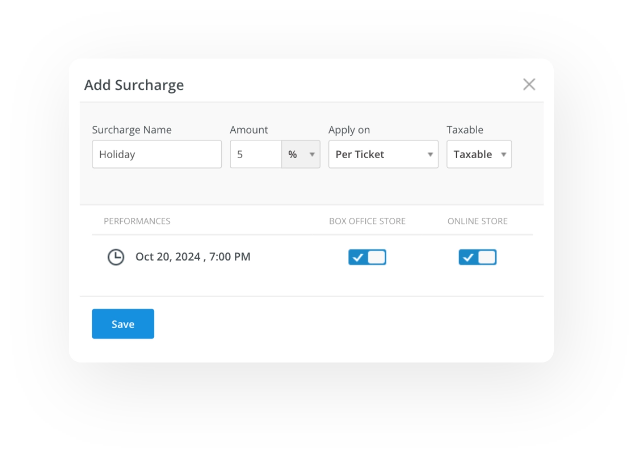This screenshot has height=458, width=639.
Task: Open the Taxable dropdown
Action: point(479,155)
